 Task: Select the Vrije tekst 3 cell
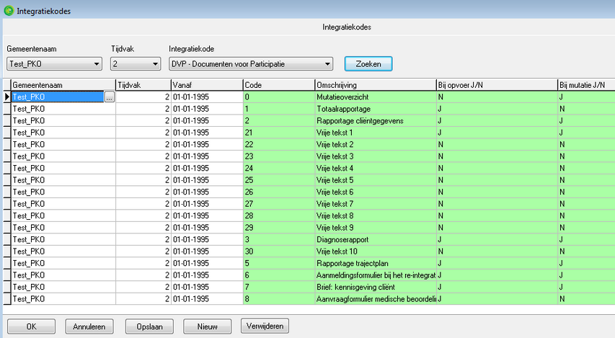tap(376, 156)
